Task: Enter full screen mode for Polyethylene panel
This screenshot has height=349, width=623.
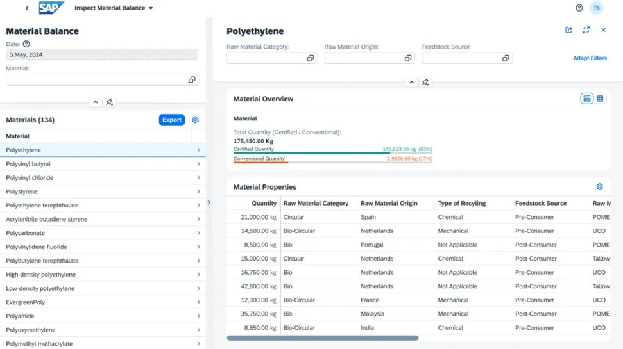Action: pos(586,30)
